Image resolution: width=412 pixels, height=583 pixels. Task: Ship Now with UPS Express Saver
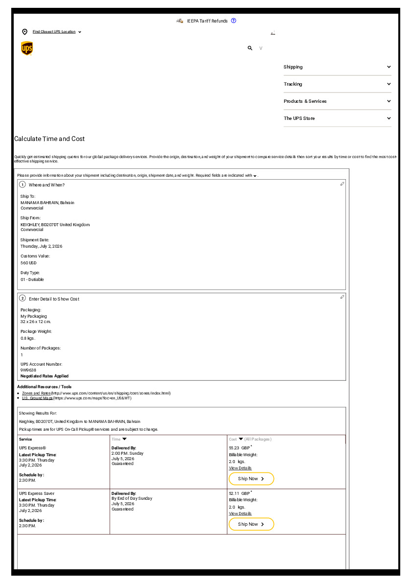(x=251, y=524)
